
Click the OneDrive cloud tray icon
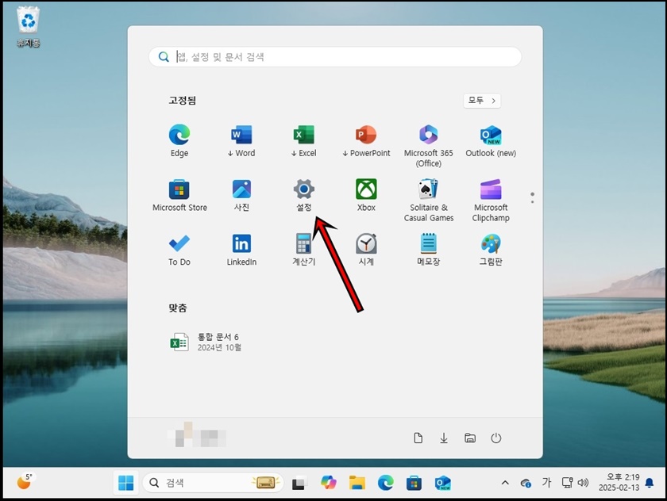click(526, 484)
